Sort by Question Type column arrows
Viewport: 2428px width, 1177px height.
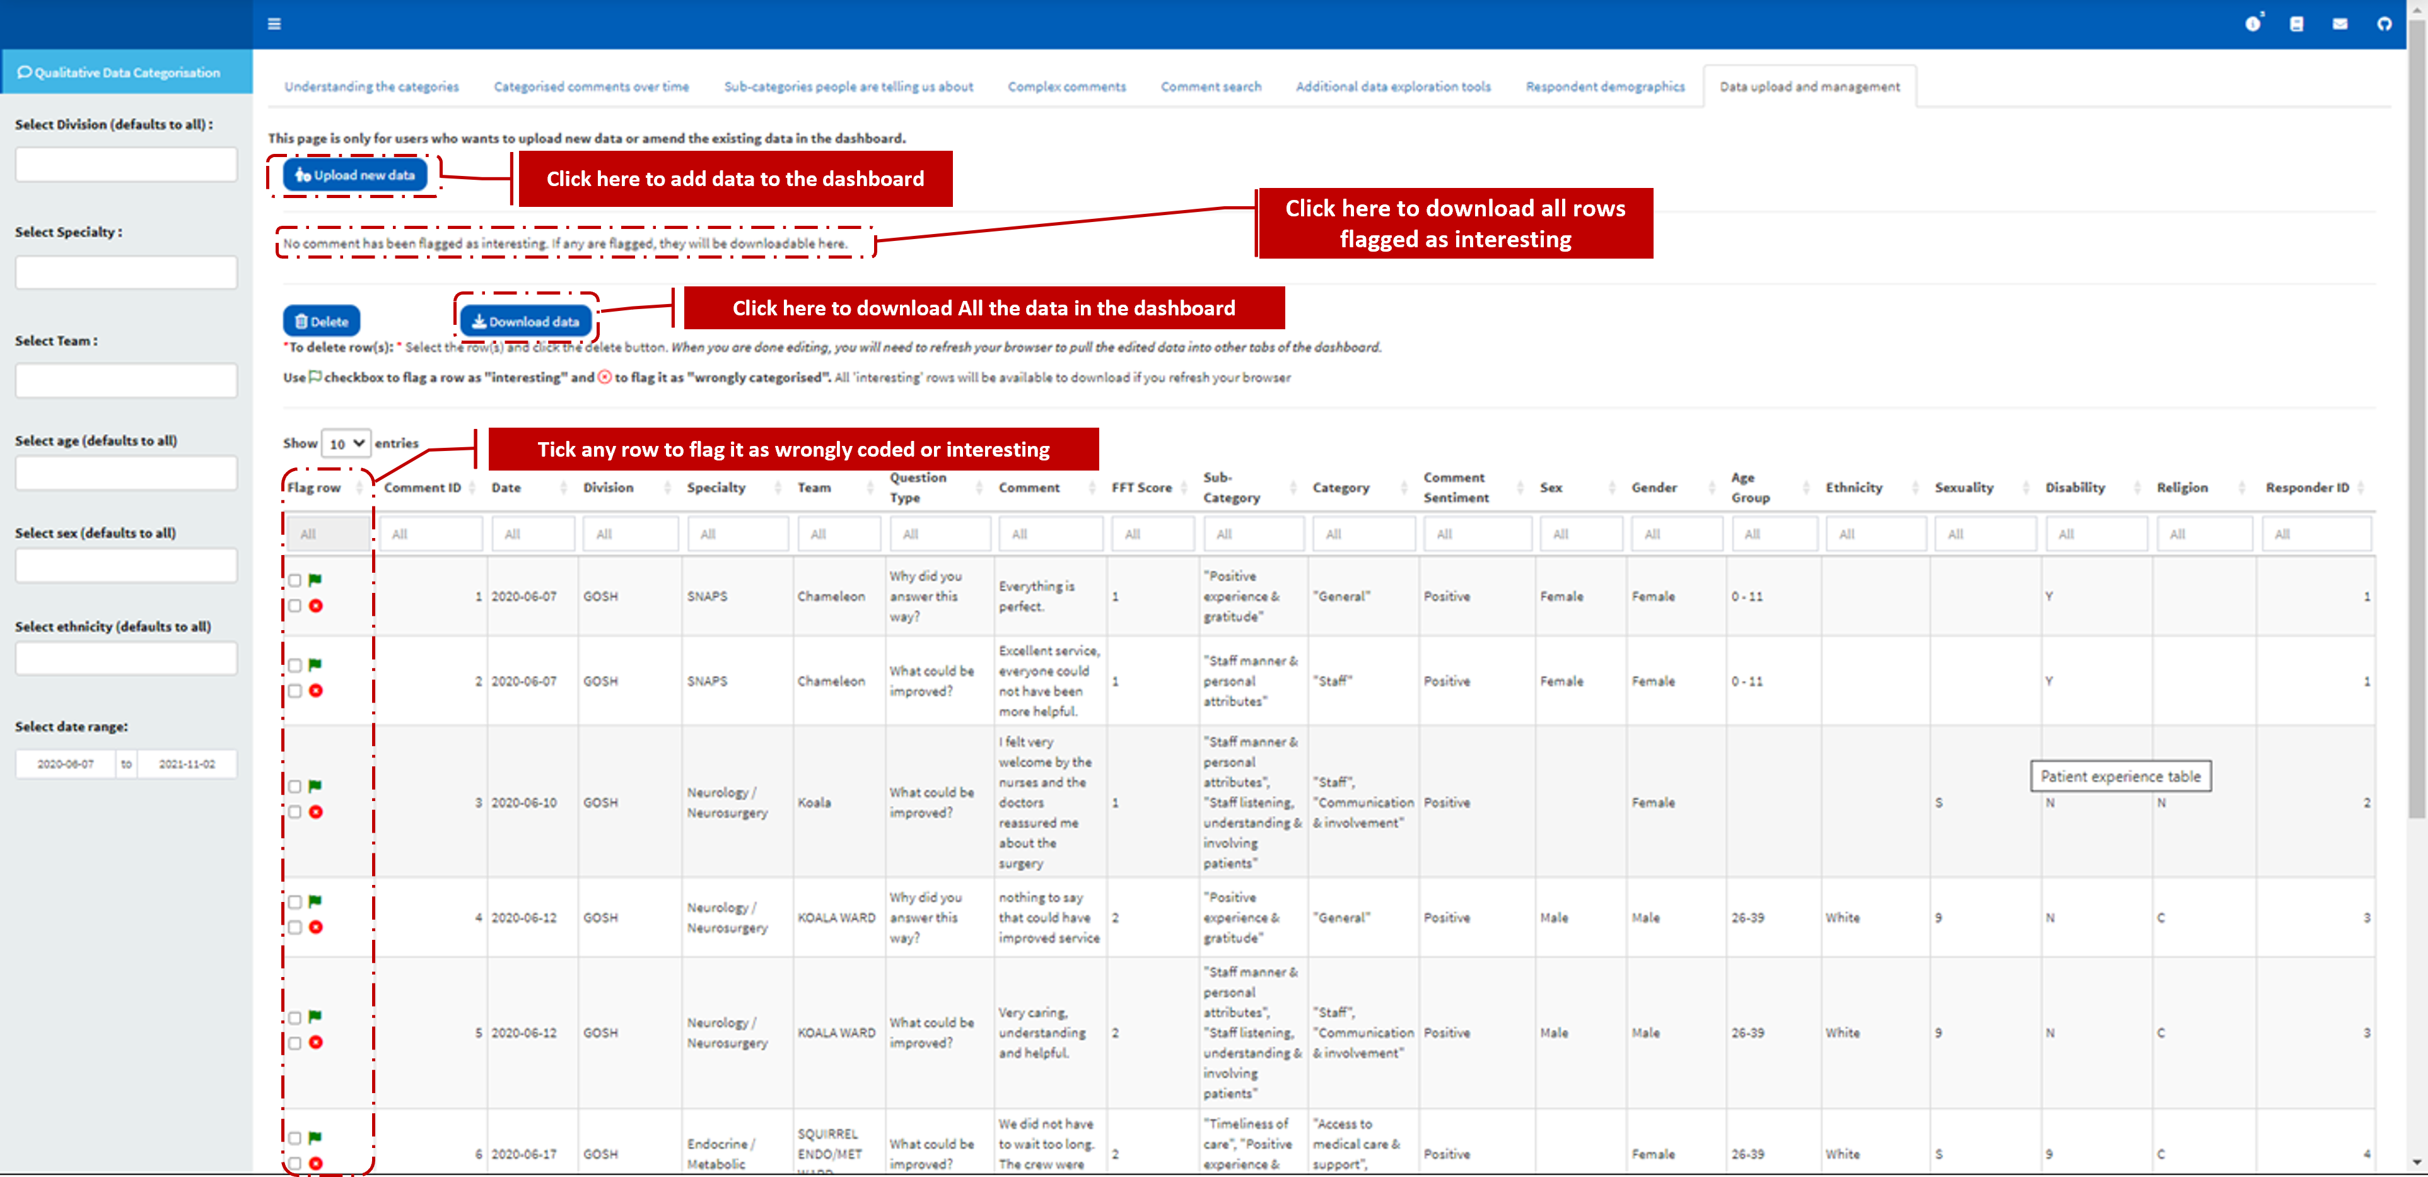tap(979, 488)
